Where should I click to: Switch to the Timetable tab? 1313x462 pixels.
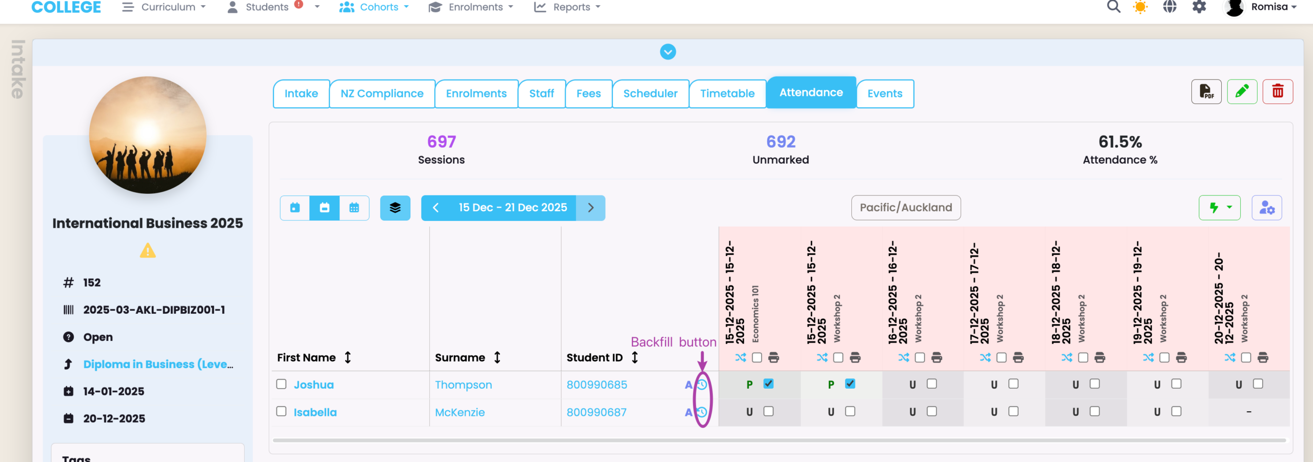click(727, 93)
